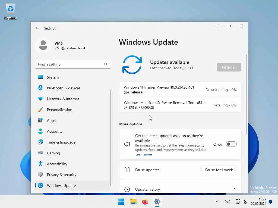Click the muted volume tray icon
Image resolution: width=278 pixels, height=208 pixels.
pyautogui.click(x=245, y=201)
